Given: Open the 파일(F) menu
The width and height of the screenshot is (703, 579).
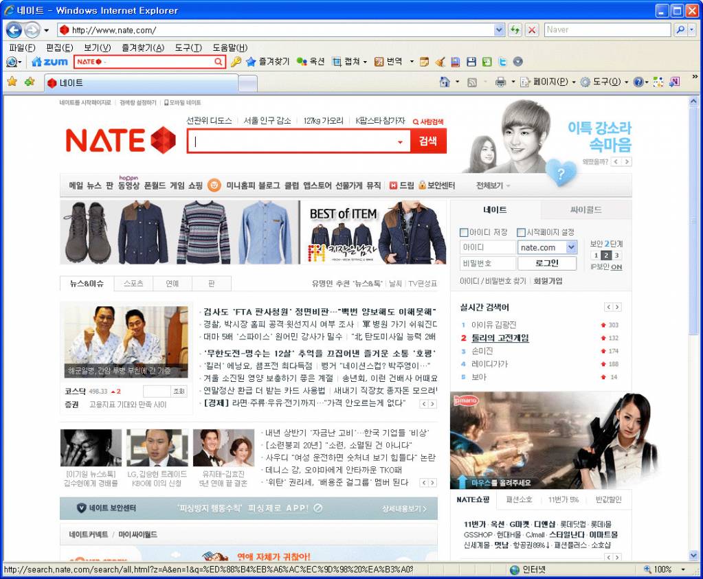Looking at the screenshot, I should coord(23,48).
